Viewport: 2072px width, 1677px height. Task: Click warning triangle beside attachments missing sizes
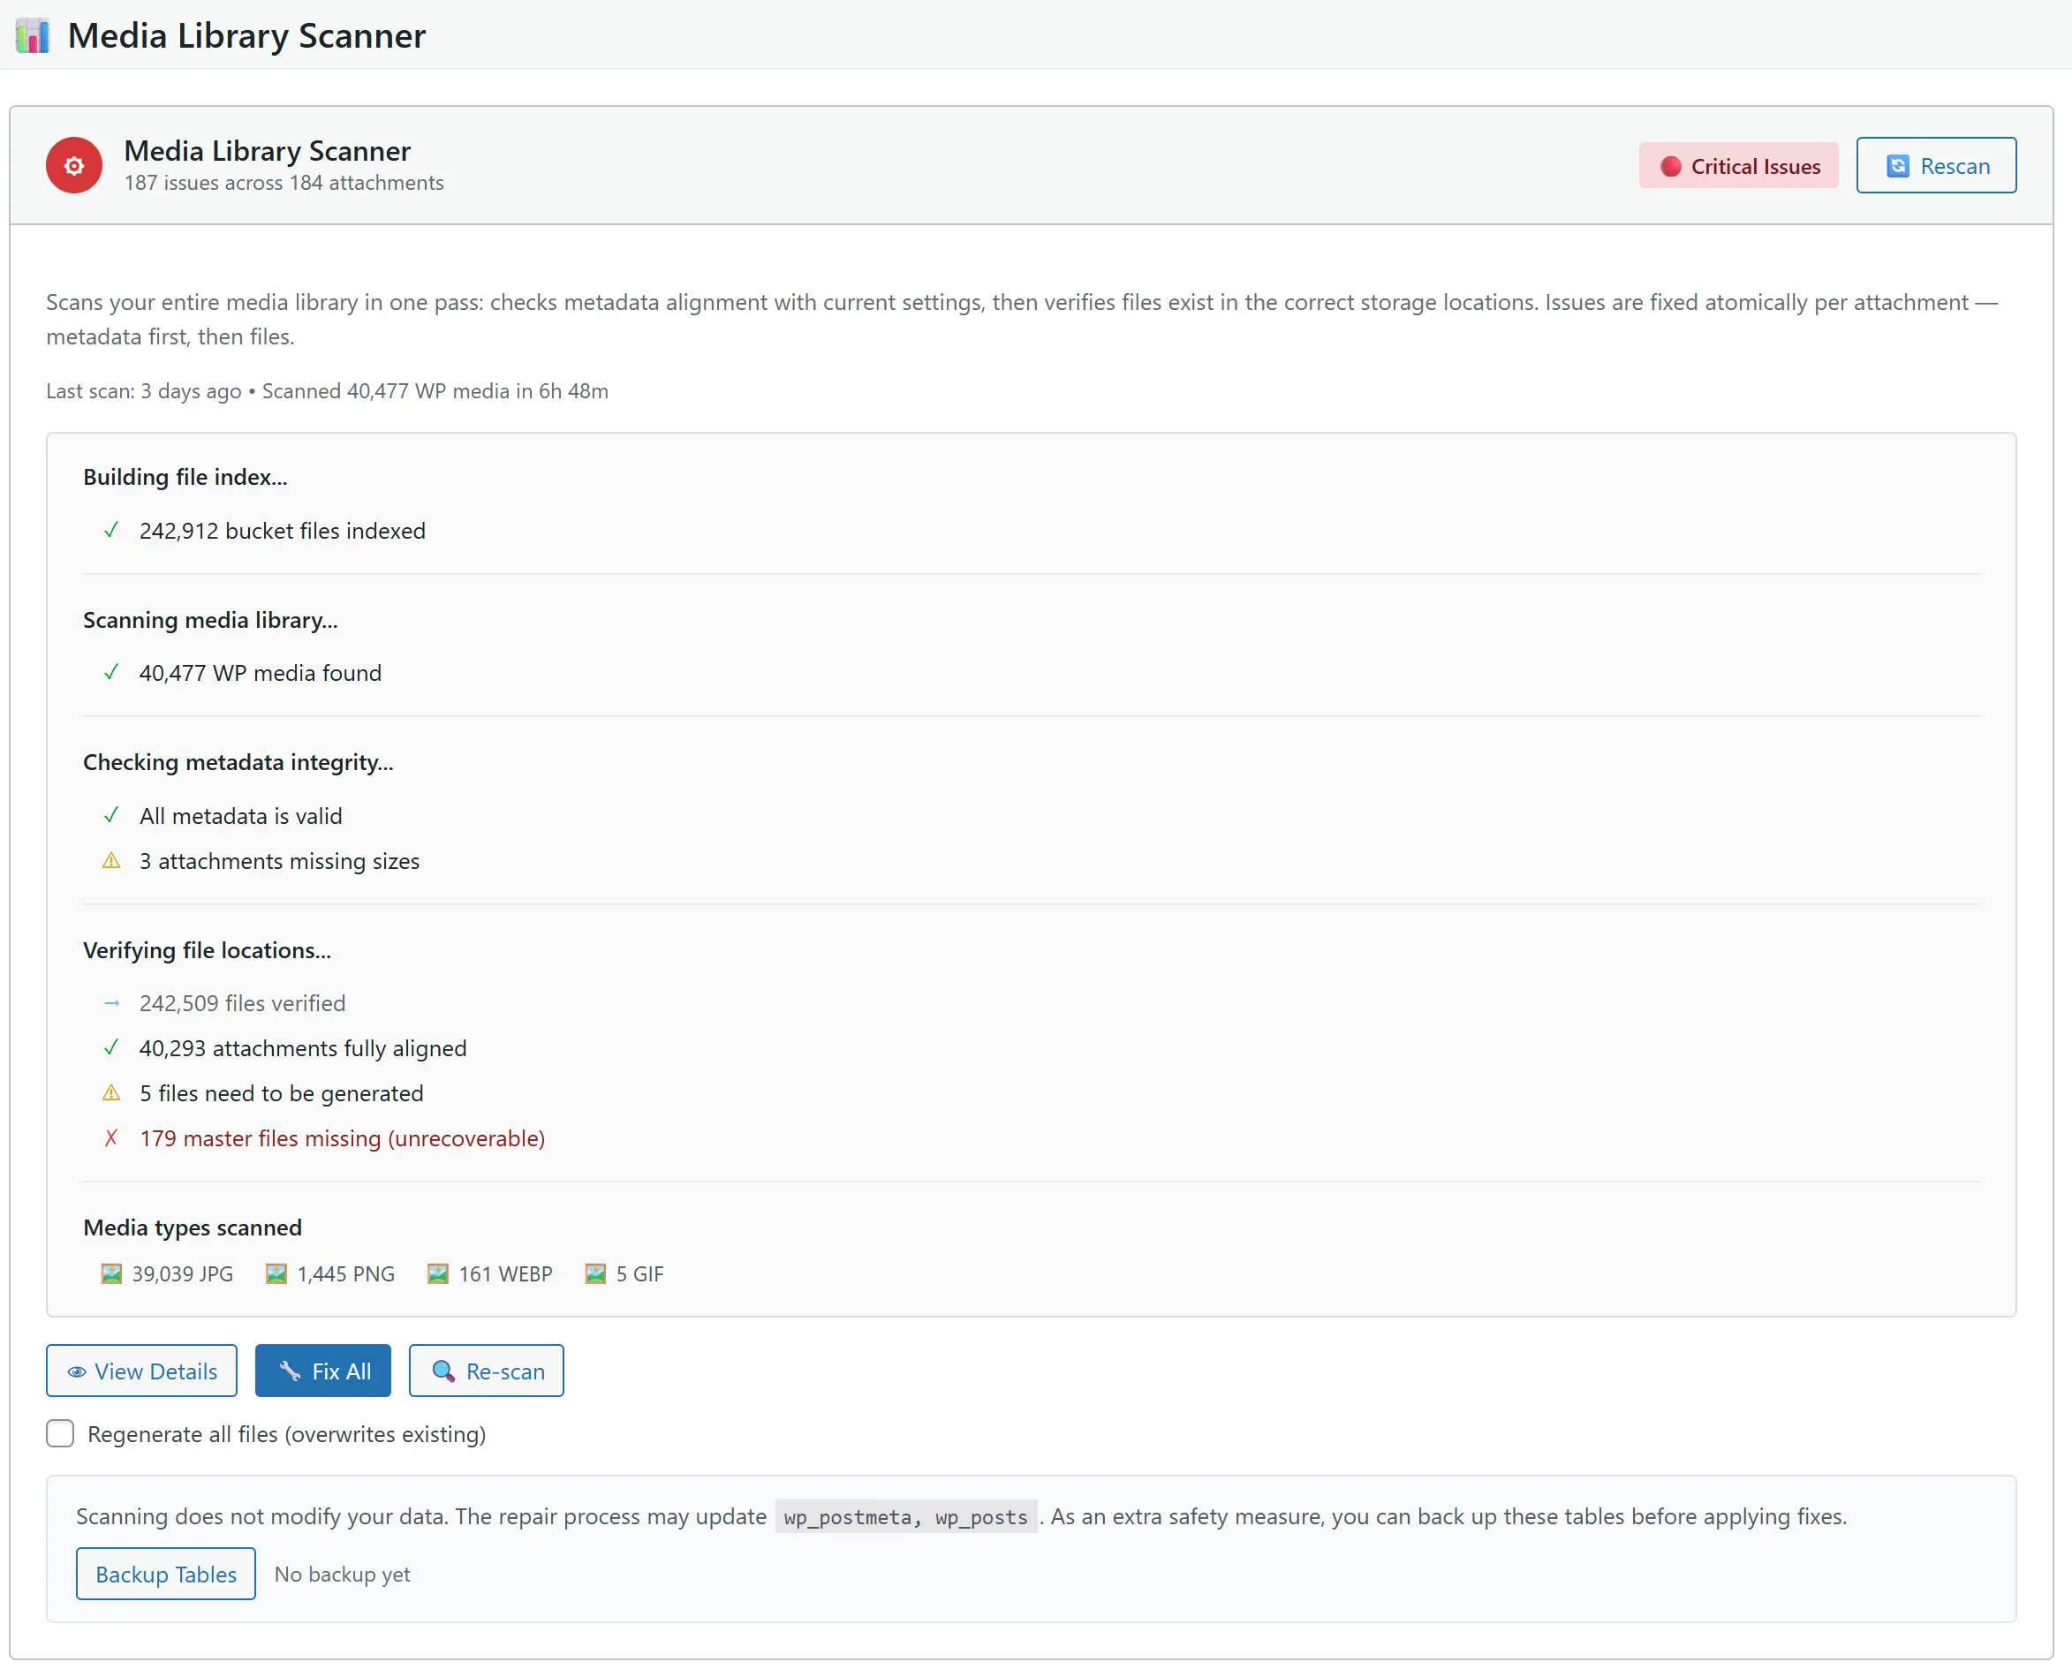pos(111,861)
